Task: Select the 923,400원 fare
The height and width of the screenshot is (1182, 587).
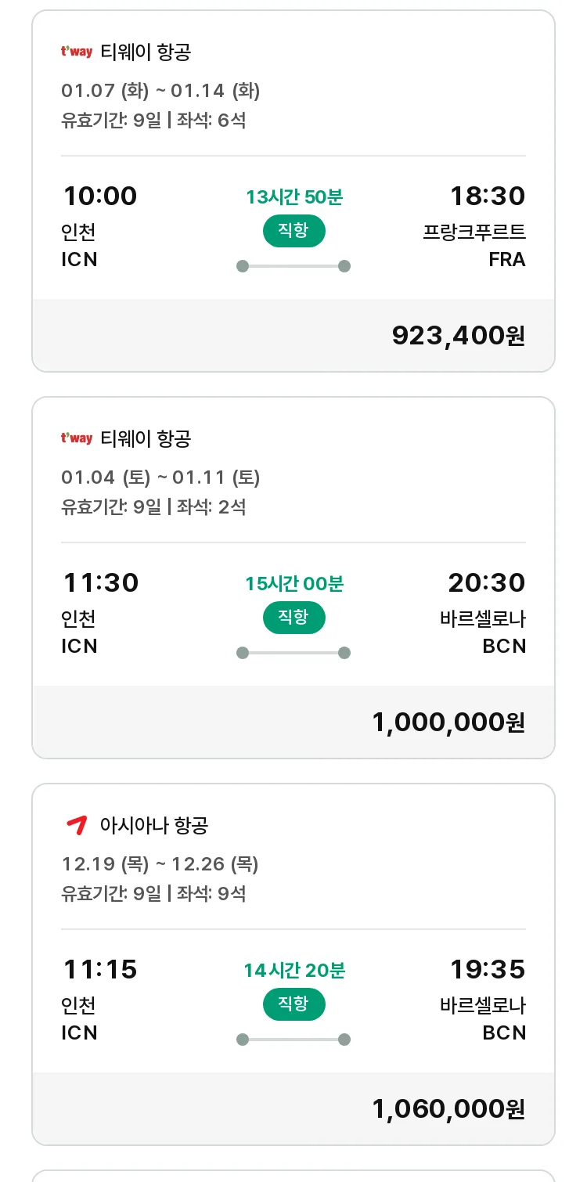Action: pos(458,335)
